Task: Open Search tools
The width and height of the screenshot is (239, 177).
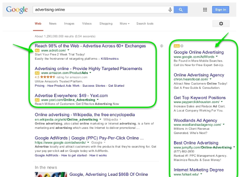Action: [145, 23]
